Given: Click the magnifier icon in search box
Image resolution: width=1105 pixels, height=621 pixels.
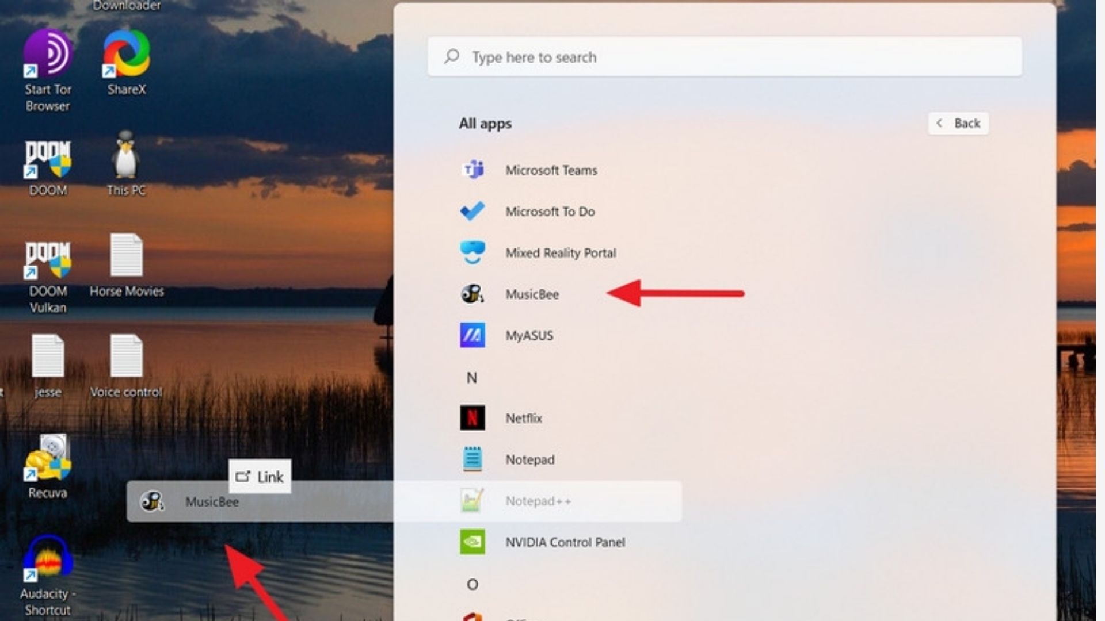Looking at the screenshot, I should 452,56.
